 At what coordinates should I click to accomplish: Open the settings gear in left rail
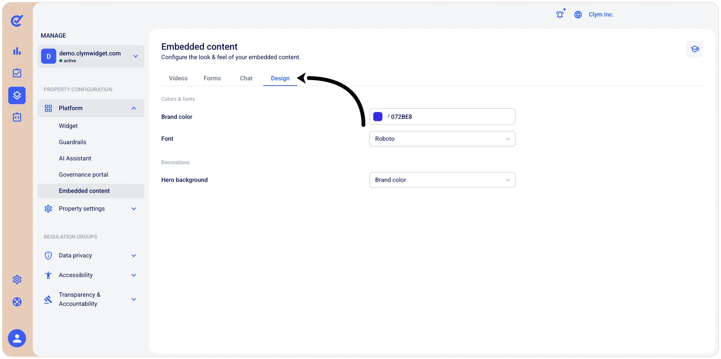tap(17, 280)
